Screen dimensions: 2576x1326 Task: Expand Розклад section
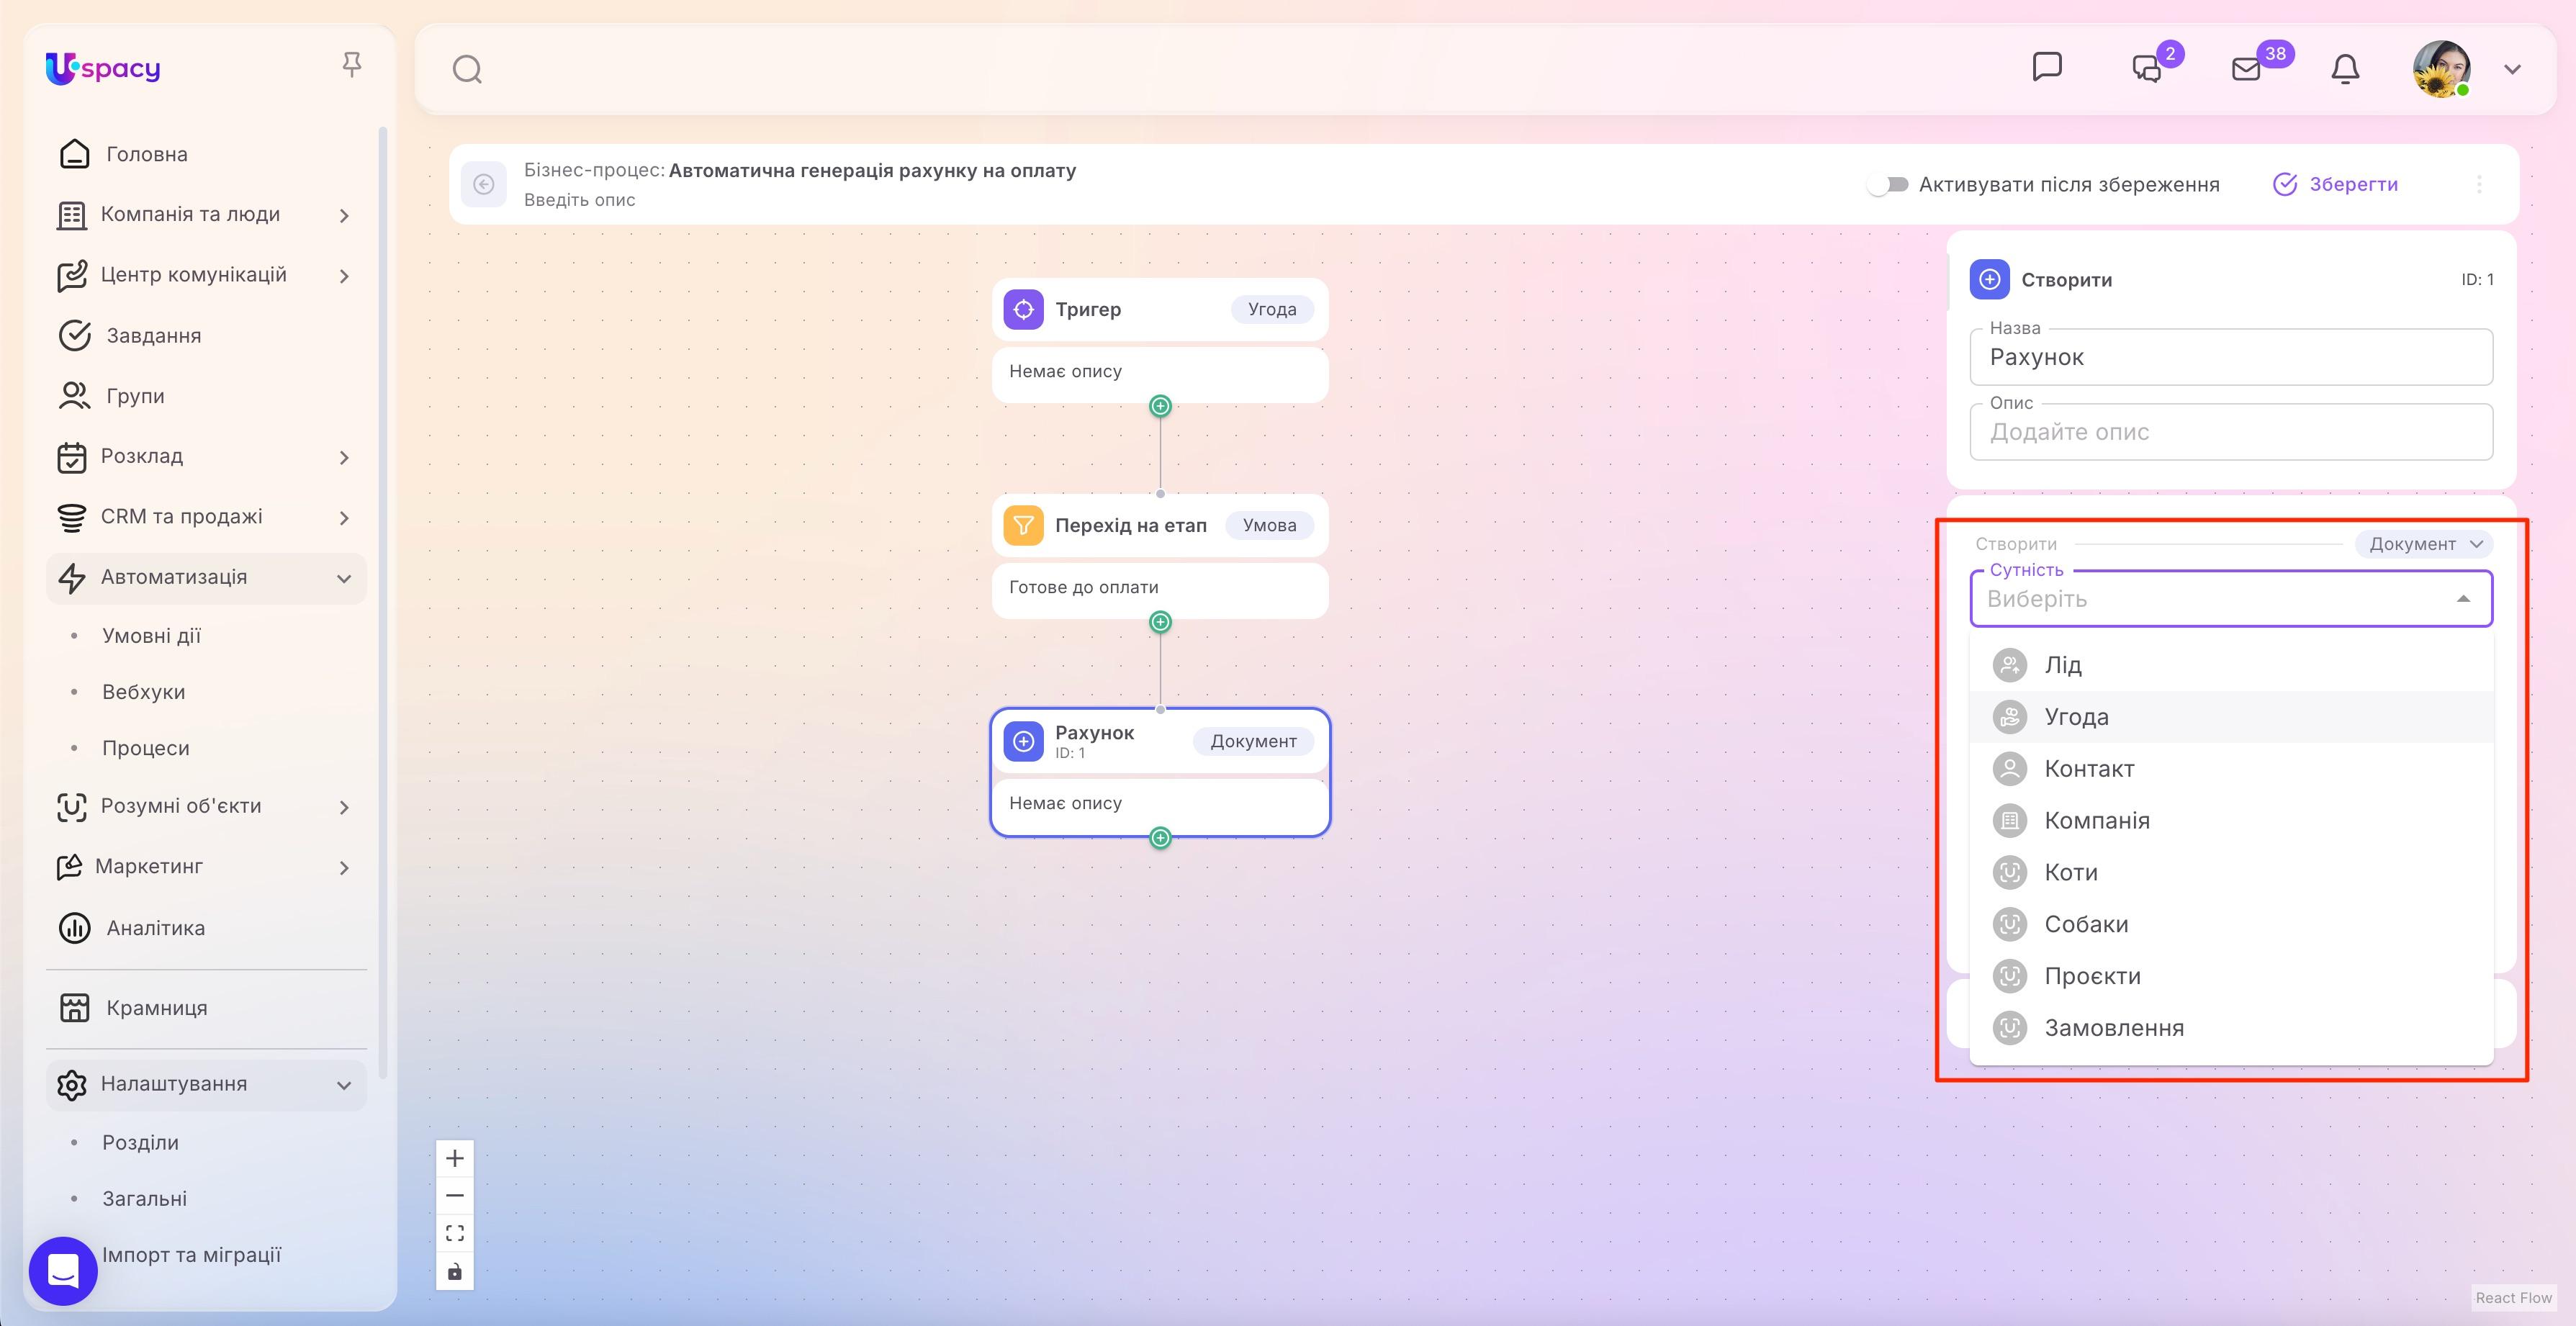(206, 457)
